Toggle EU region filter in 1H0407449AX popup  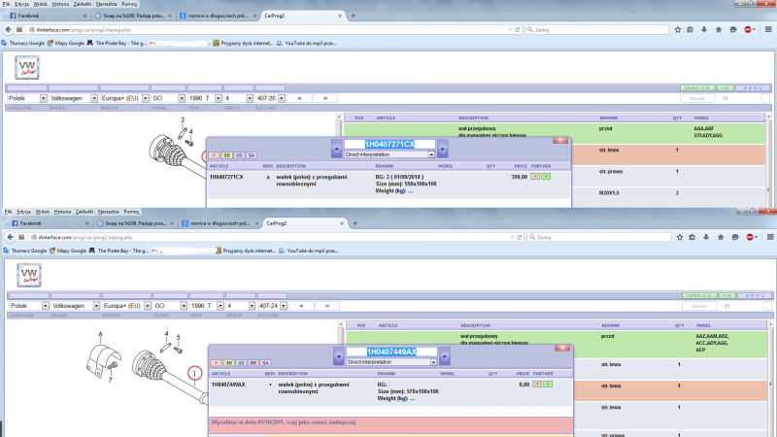229,362
